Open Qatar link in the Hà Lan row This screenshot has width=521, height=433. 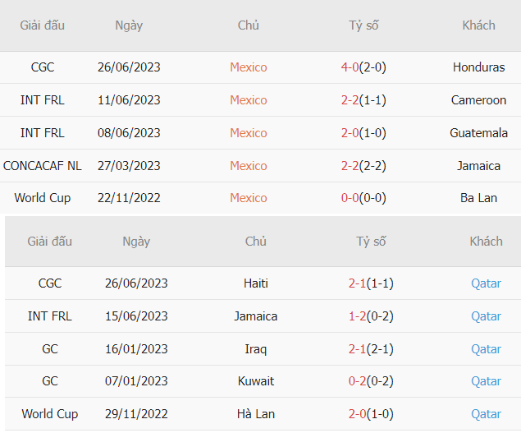[486, 414]
